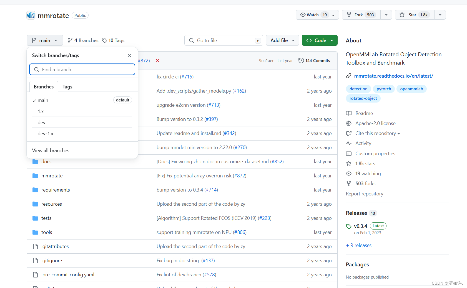Click the eye icon next to 19 watching

tap(349, 174)
